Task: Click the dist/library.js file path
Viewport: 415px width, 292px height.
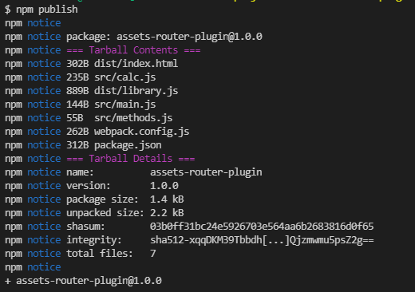Action: (x=136, y=91)
